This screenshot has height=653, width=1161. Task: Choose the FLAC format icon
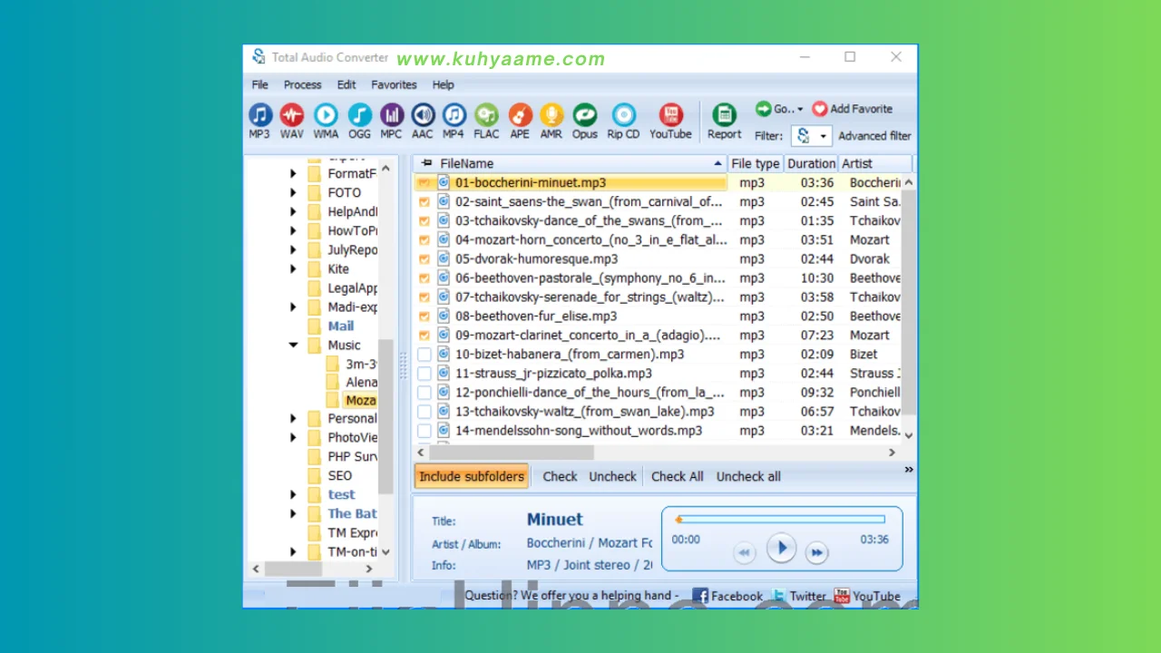point(486,115)
